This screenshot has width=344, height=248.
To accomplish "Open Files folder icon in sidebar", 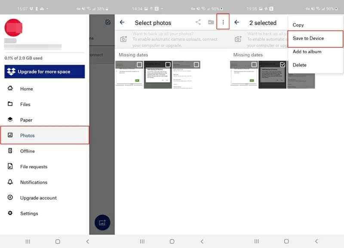I will (x=10, y=104).
